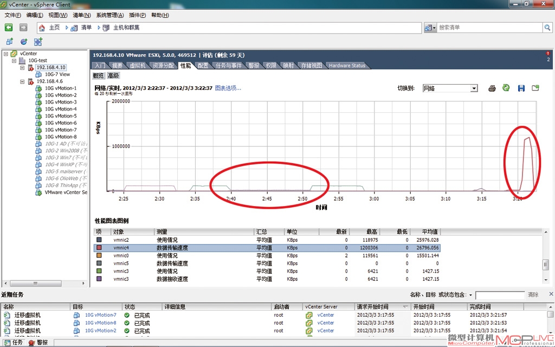
Task: Open the 文件(F) menu
Action: 13,15
